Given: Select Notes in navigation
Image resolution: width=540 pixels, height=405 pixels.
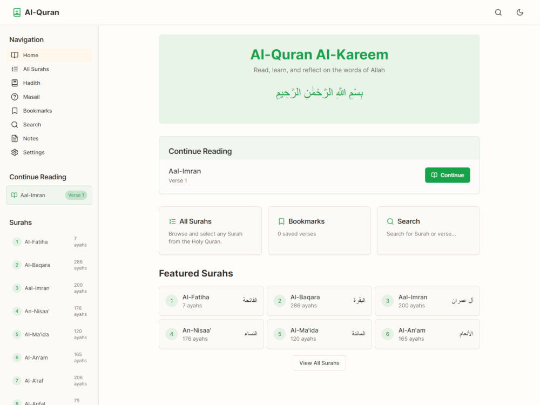Looking at the screenshot, I should [49, 138].
